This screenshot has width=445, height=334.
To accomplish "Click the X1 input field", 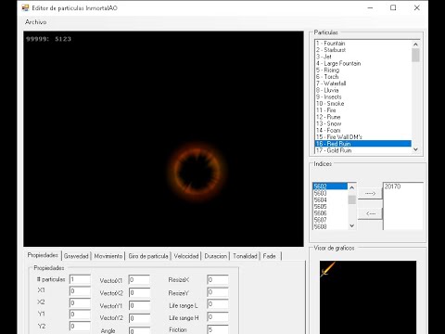I will (x=80, y=291).
